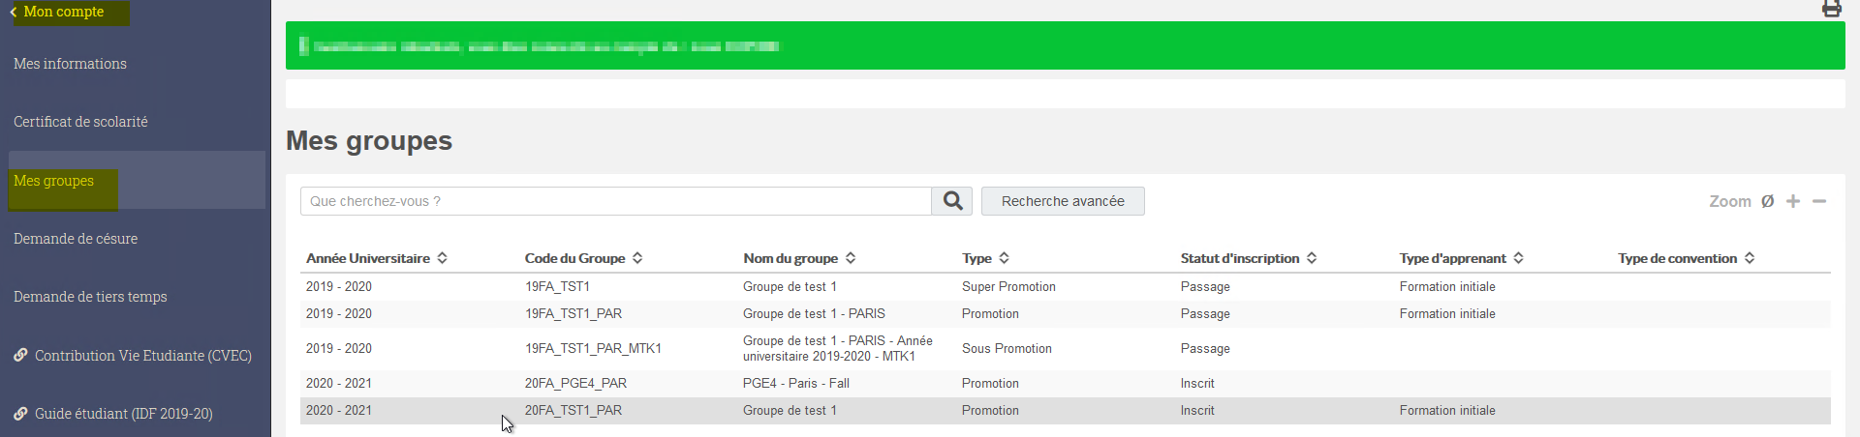Viewport: 1860px width, 437px height.
Task: Reset zoom with the Ø icon
Action: [1767, 201]
